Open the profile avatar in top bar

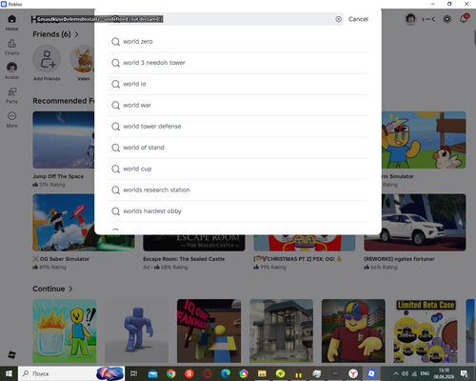pos(410,19)
